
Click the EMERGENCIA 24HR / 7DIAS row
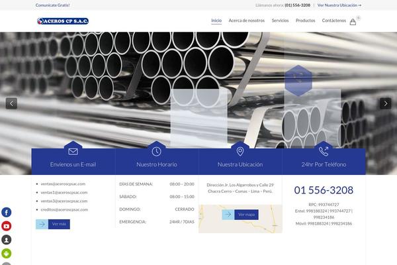(x=157, y=222)
